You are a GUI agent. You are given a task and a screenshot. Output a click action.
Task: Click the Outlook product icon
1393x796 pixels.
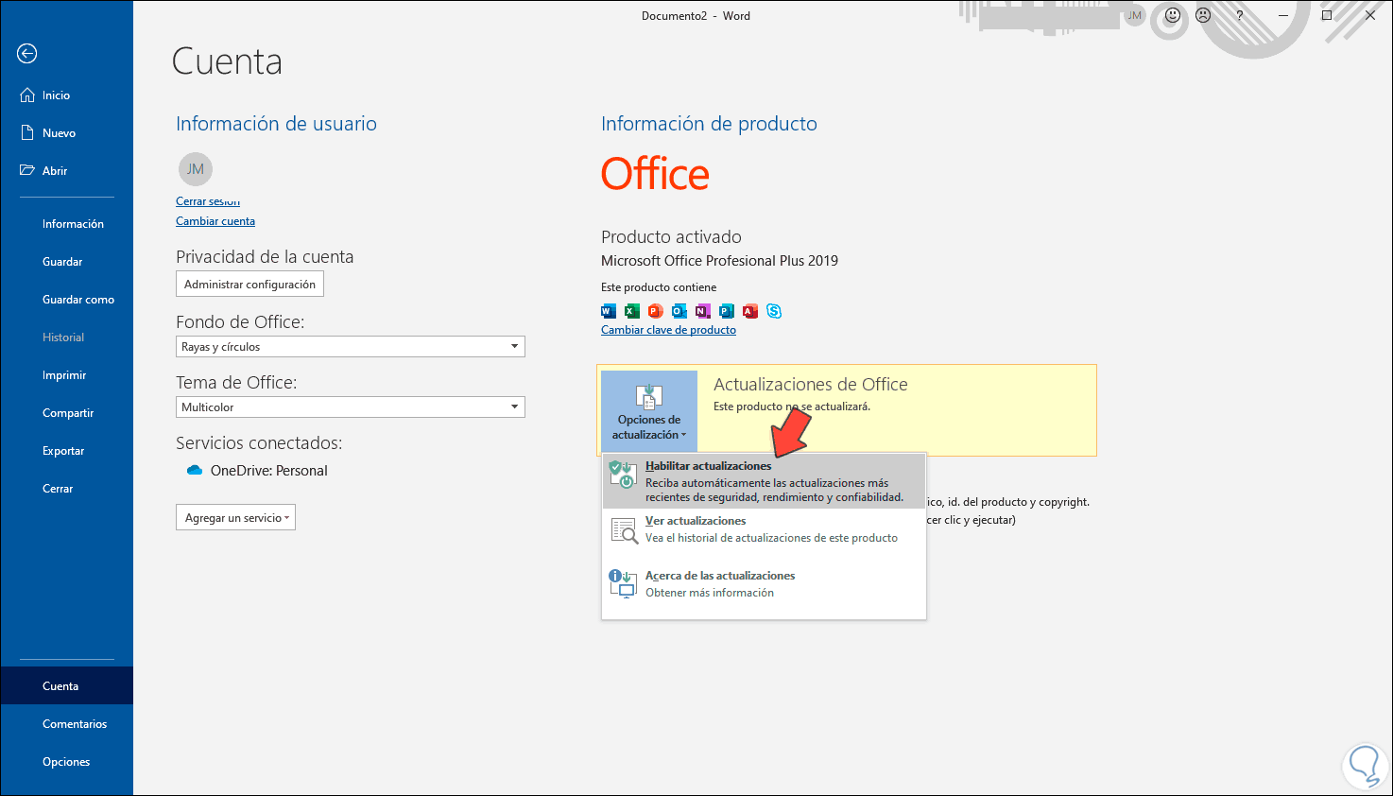(679, 311)
